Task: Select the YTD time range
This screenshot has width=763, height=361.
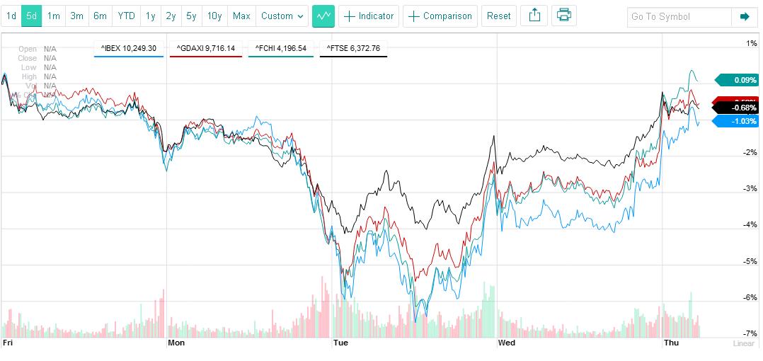Action: pyautogui.click(x=127, y=16)
